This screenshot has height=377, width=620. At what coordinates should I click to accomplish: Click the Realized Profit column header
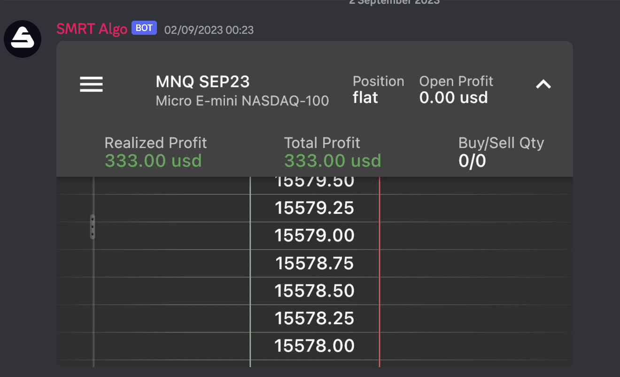coord(155,142)
